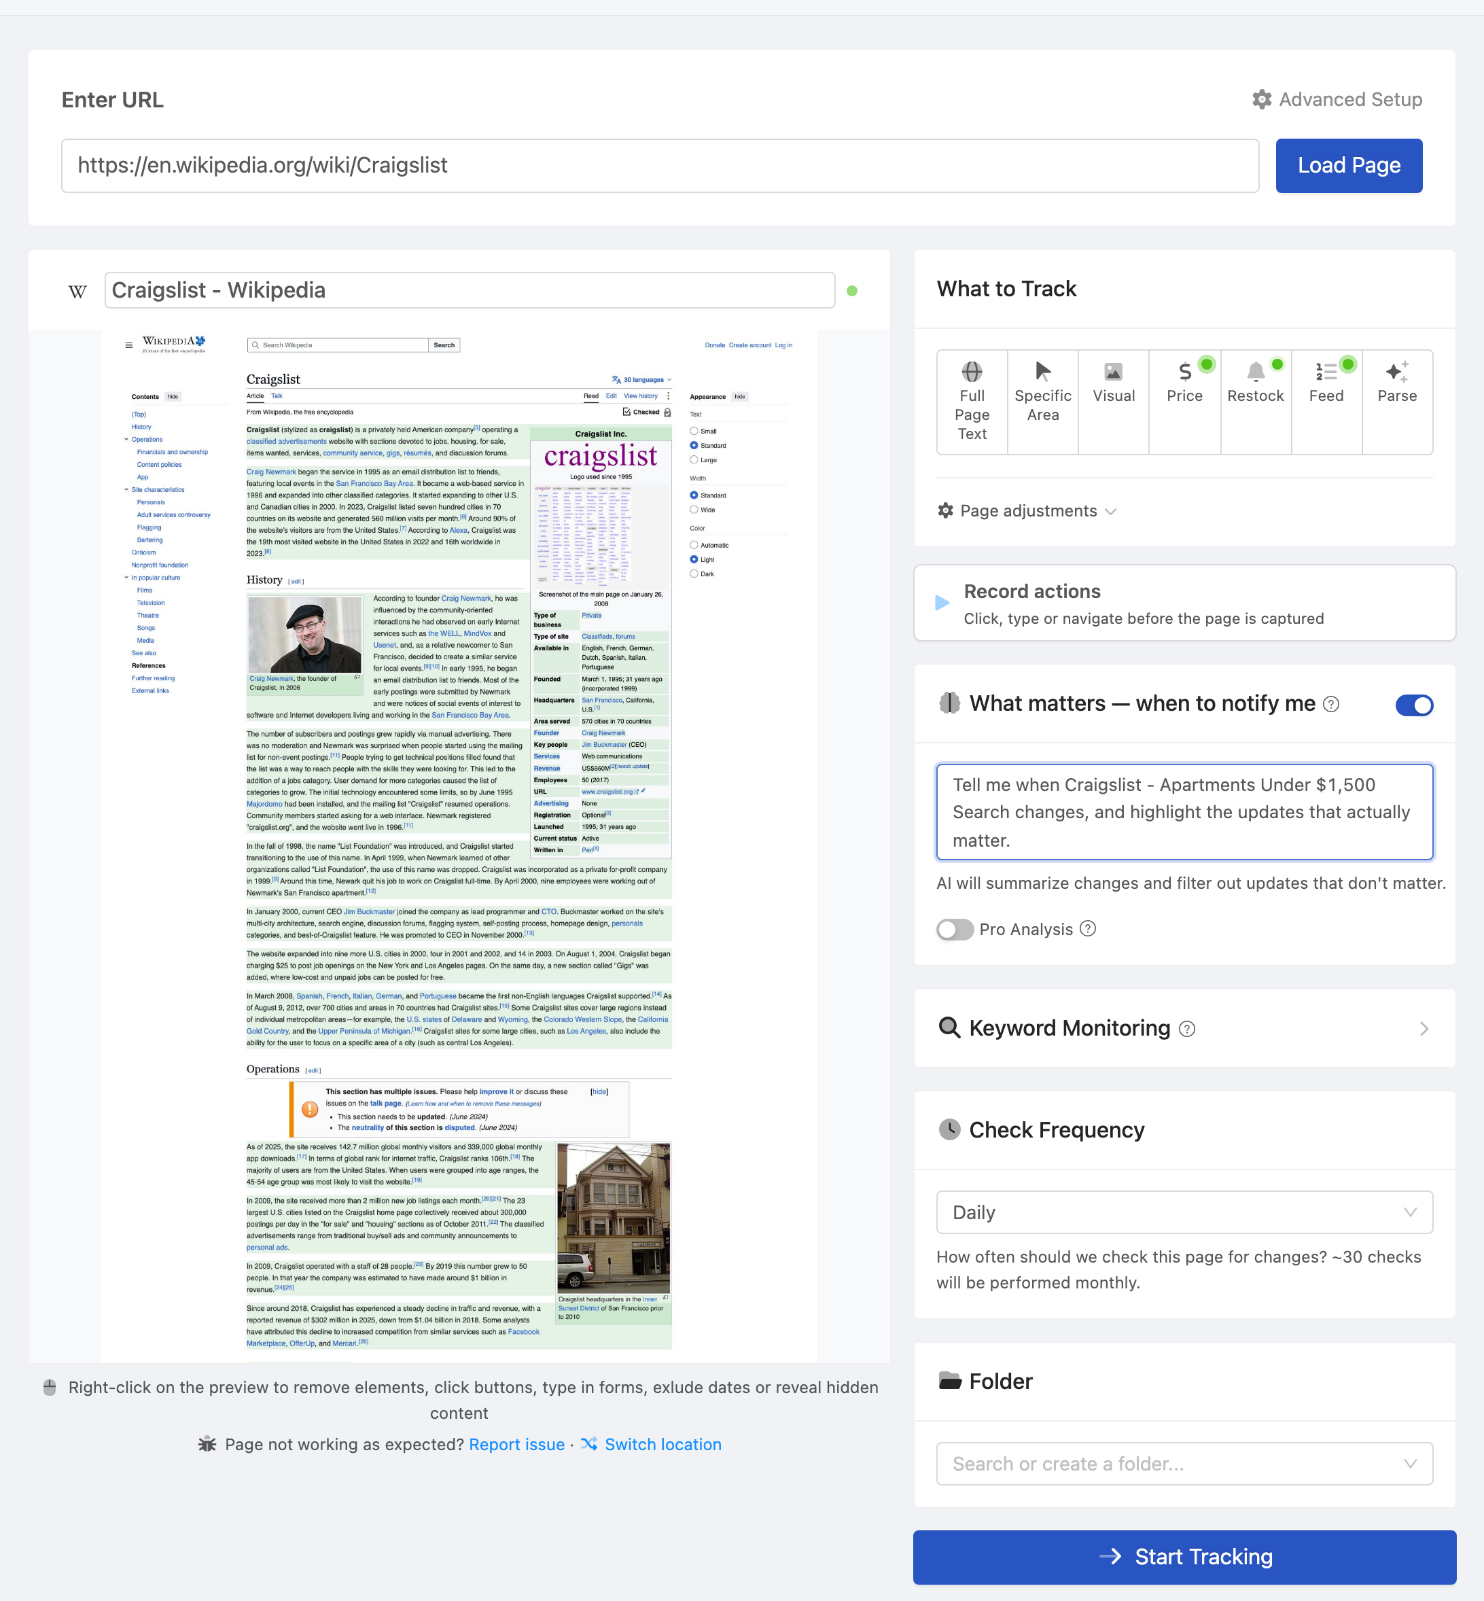Image resolution: width=1484 pixels, height=1601 pixels.
Task: Click the more options dots after View history
Action: pos(668,396)
